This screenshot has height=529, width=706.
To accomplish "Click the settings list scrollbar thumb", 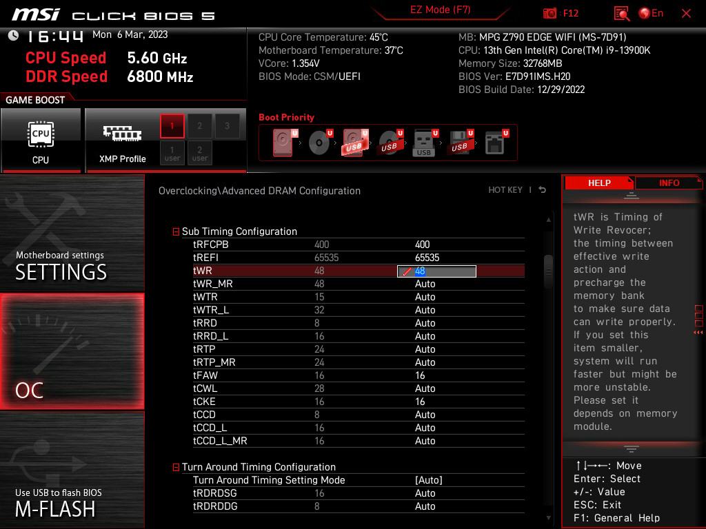I will pos(548,271).
